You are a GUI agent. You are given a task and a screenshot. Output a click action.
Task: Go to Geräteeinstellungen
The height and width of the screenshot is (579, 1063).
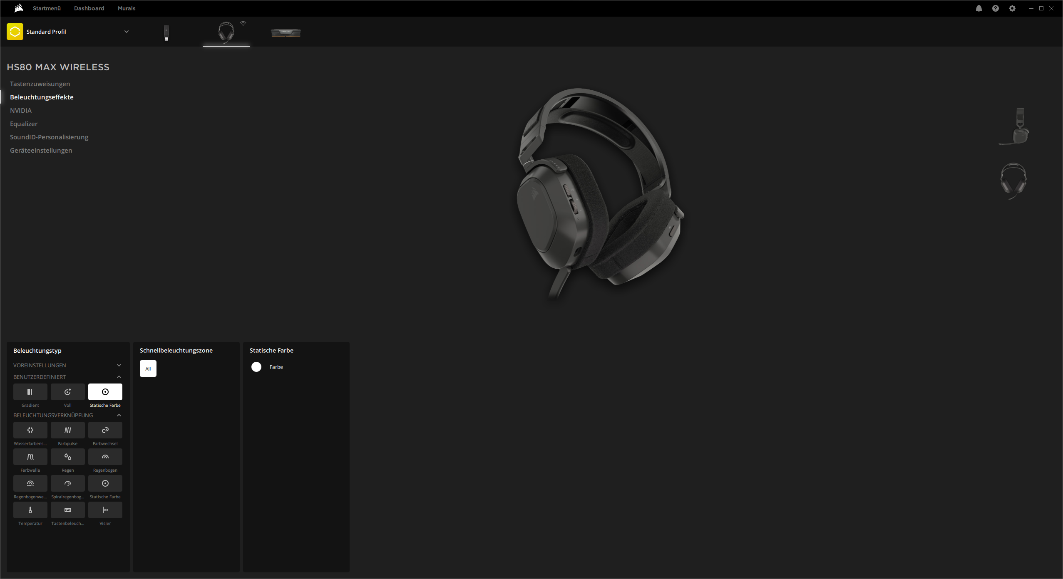coord(41,150)
